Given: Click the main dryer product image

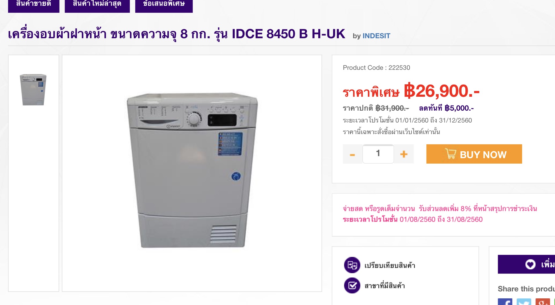Looking at the screenshot, I should click(x=192, y=170).
